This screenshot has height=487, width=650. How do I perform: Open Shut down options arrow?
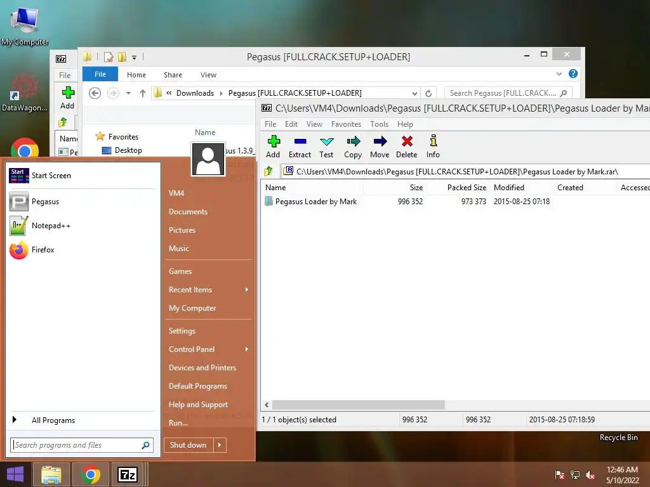tap(220, 445)
